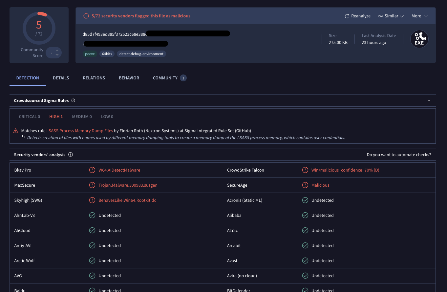Vote down on community score
Screen dimensions: 447x292
coord(57,55)
